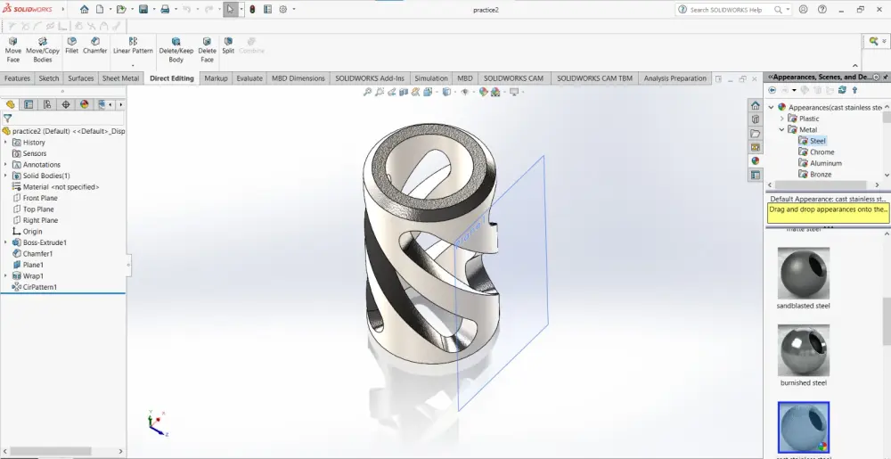This screenshot has width=891, height=459.
Task: Click the Open file icon
Action: tap(120, 9)
